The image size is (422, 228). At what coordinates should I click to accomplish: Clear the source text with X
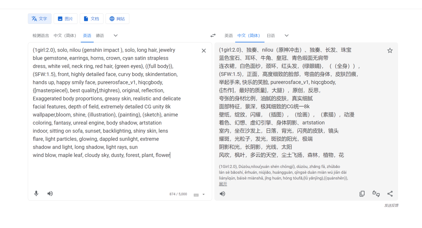(204, 50)
